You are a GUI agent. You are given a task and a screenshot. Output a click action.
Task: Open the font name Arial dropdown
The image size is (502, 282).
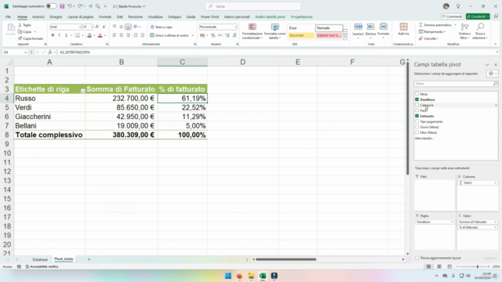pos(80,27)
